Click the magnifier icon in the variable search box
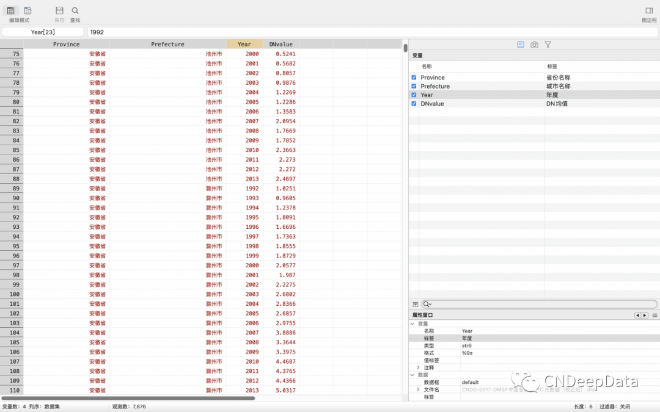The height and width of the screenshot is (412, 660). pyautogui.click(x=427, y=304)
